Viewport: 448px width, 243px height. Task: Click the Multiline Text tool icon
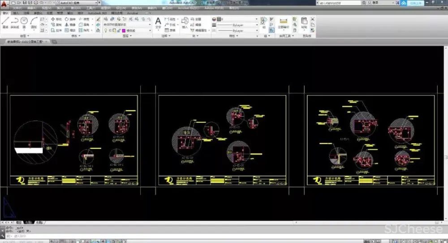[158, 21]
